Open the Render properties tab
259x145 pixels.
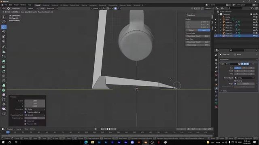click(216, 60)
